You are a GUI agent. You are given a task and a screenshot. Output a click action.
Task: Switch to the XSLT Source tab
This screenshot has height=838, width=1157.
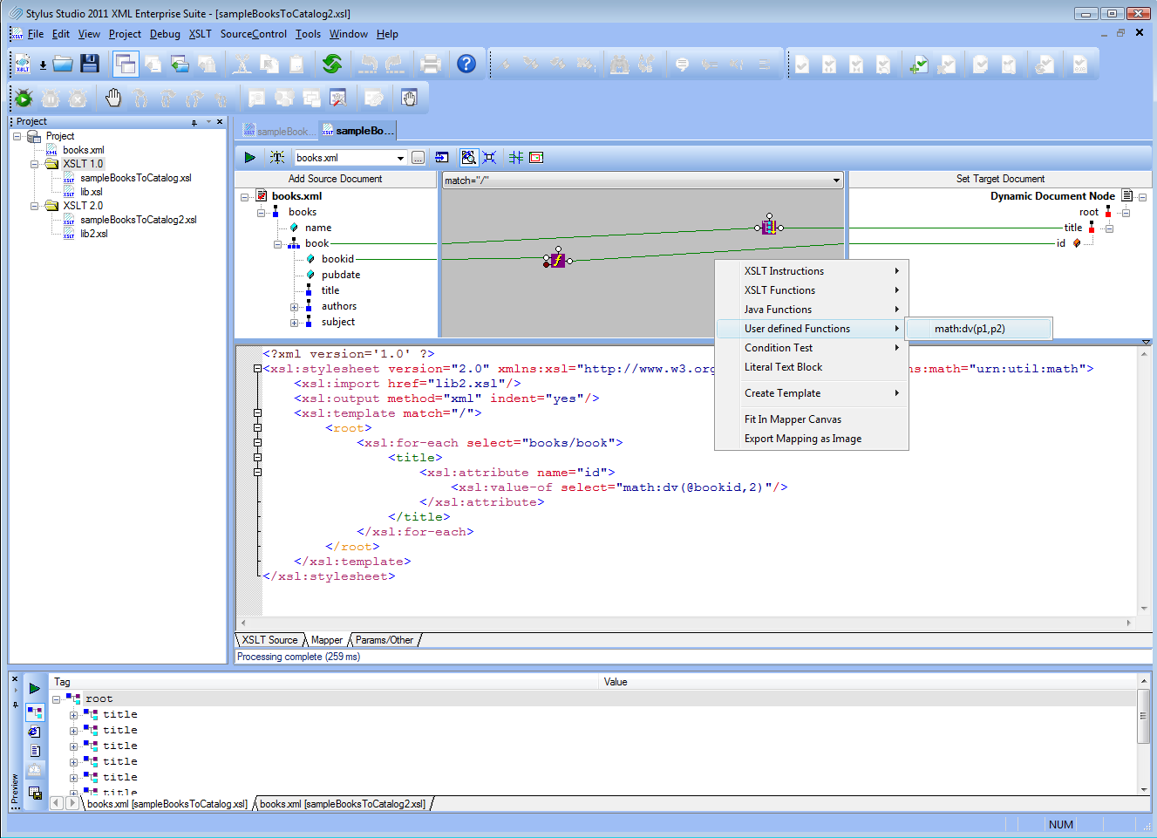point(269,640)
